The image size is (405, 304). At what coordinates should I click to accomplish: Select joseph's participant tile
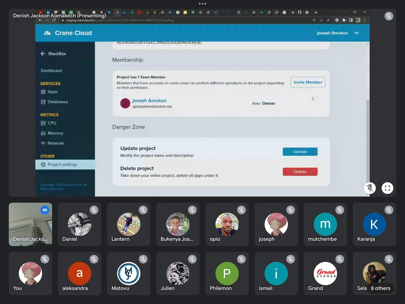pyautogui.click(x=276, y=224)
